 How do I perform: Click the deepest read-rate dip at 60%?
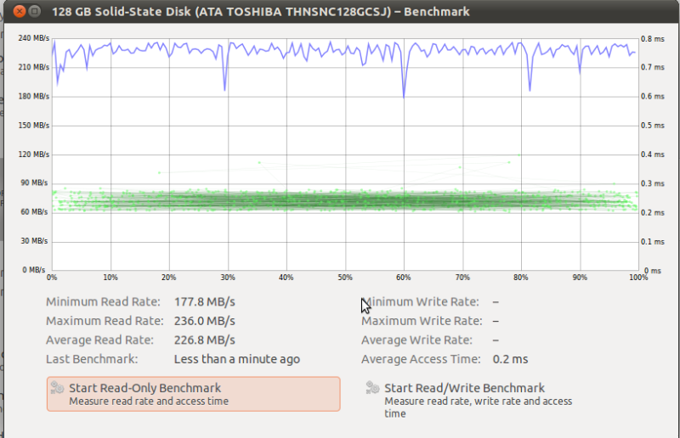click(x=404, y=97)
